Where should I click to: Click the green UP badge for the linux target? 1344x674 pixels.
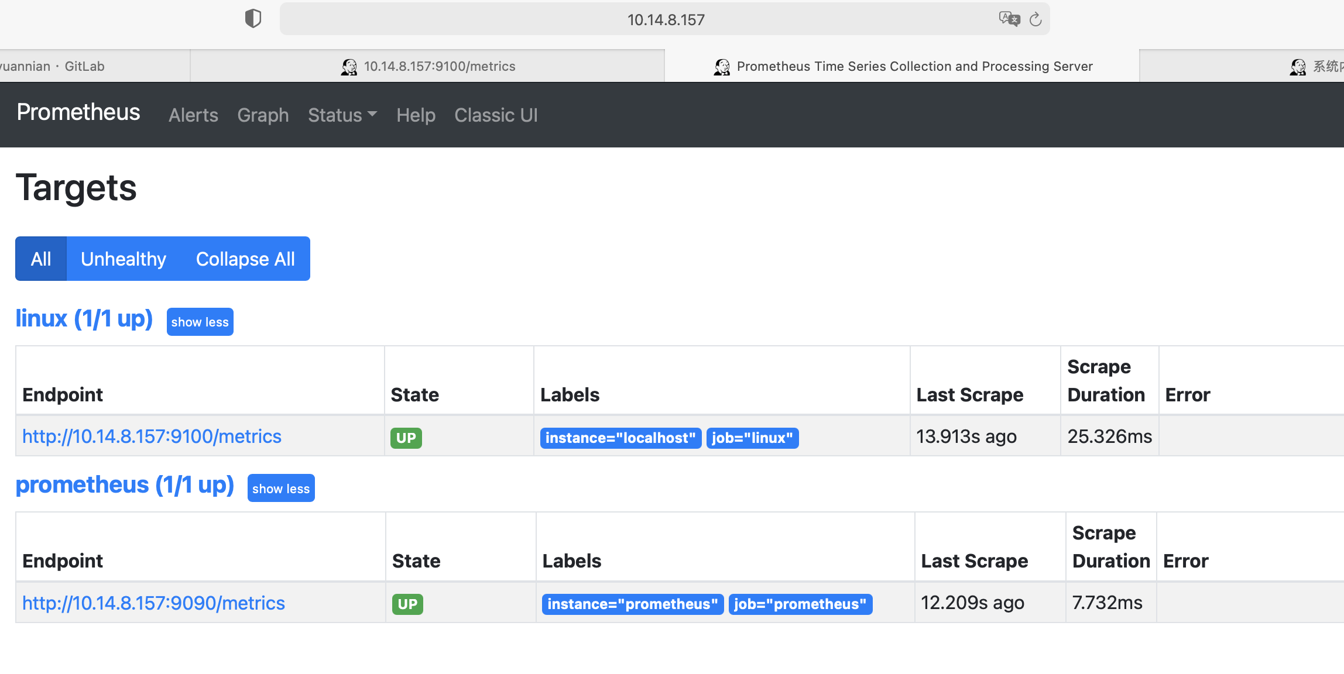406,437
